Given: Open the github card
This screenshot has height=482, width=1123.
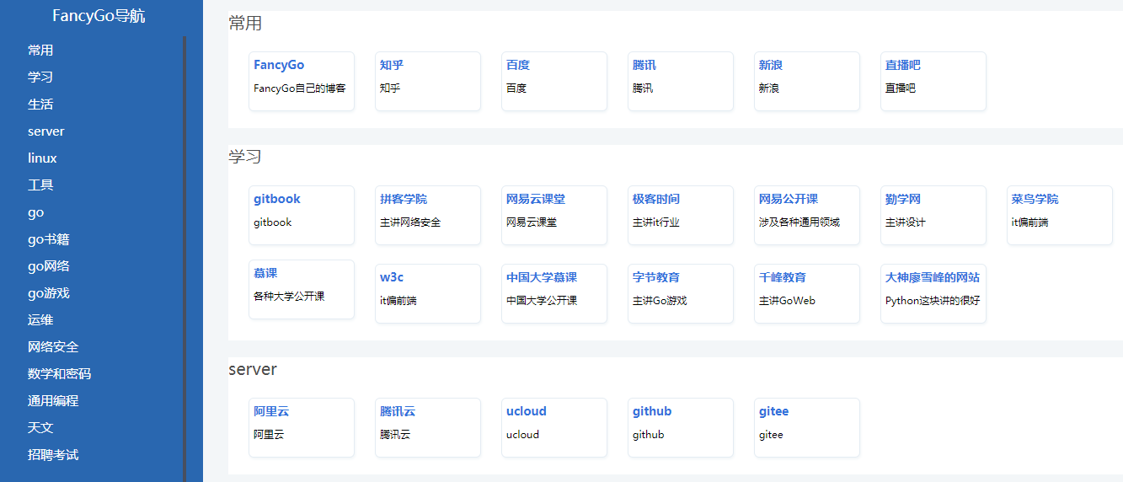Looking at the screenshot, I should [x=681, y=427].
